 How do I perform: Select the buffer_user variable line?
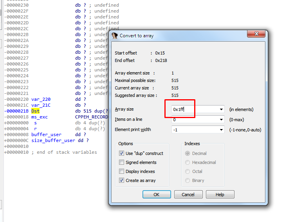coord(46,135)
